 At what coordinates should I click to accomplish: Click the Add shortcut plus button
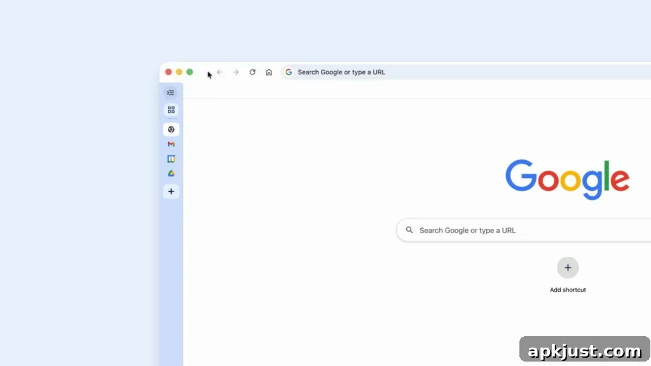568,268
